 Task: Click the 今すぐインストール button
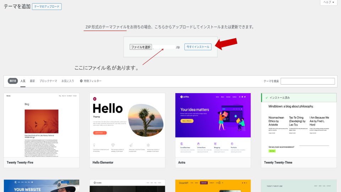tap(198, 47)
